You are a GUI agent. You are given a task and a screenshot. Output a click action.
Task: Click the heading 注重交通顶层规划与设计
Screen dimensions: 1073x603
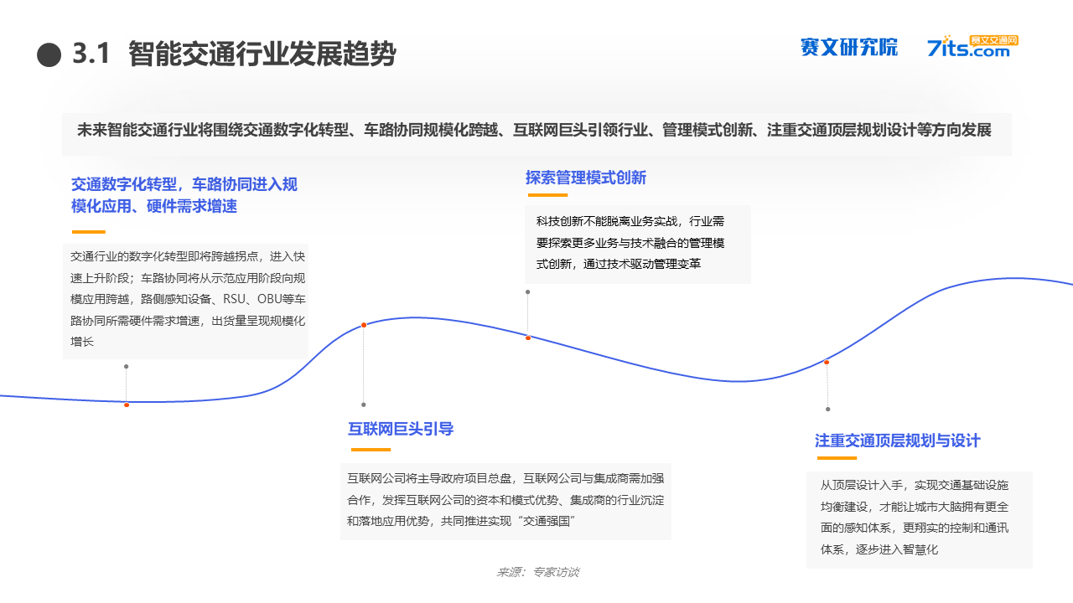(898, 441)
